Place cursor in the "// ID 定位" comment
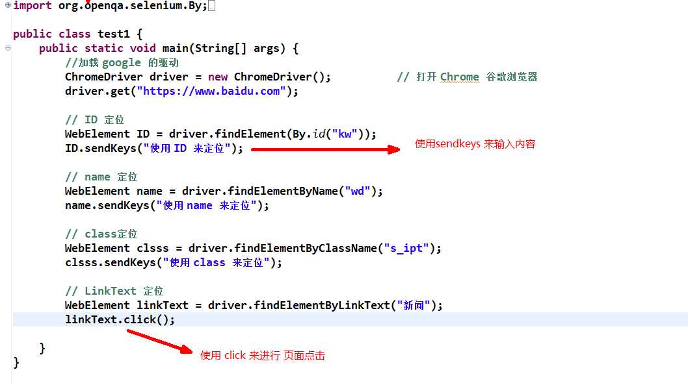The width and height of the screenshot is (688, 383). pos(95,119)
